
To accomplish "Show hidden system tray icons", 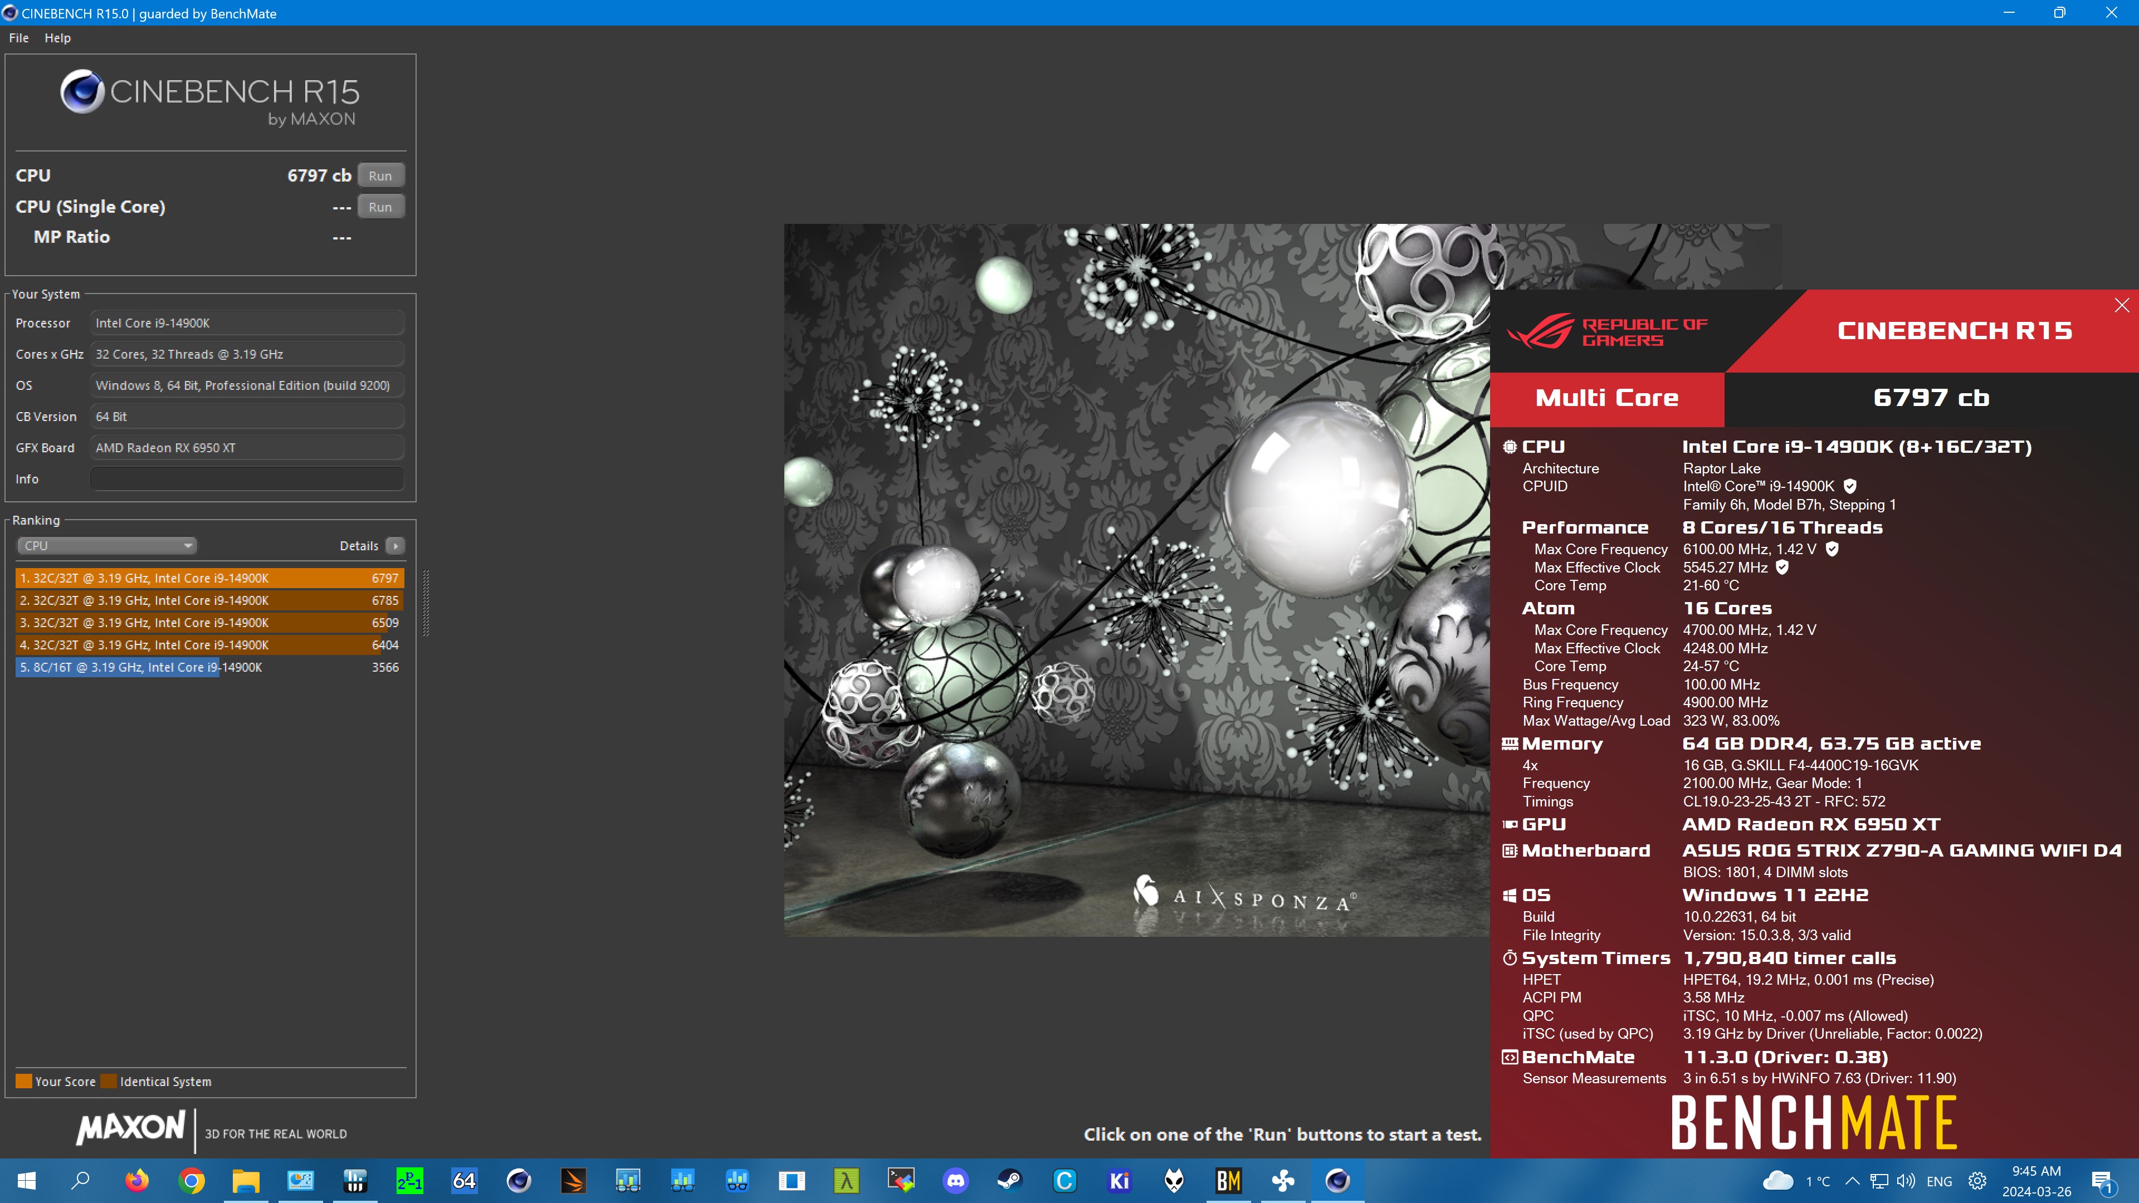I will (x=1852, y=1181).
